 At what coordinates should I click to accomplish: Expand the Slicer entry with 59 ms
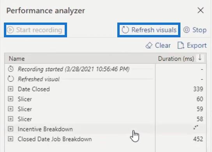click(11, 109)
